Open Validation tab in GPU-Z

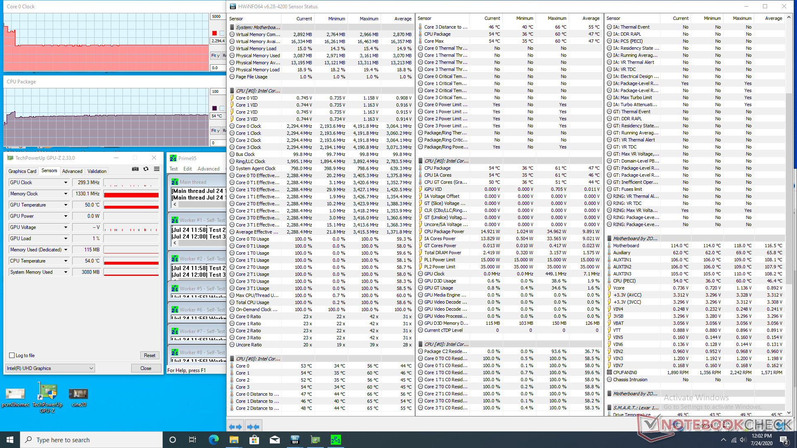(x=97, y=171)
